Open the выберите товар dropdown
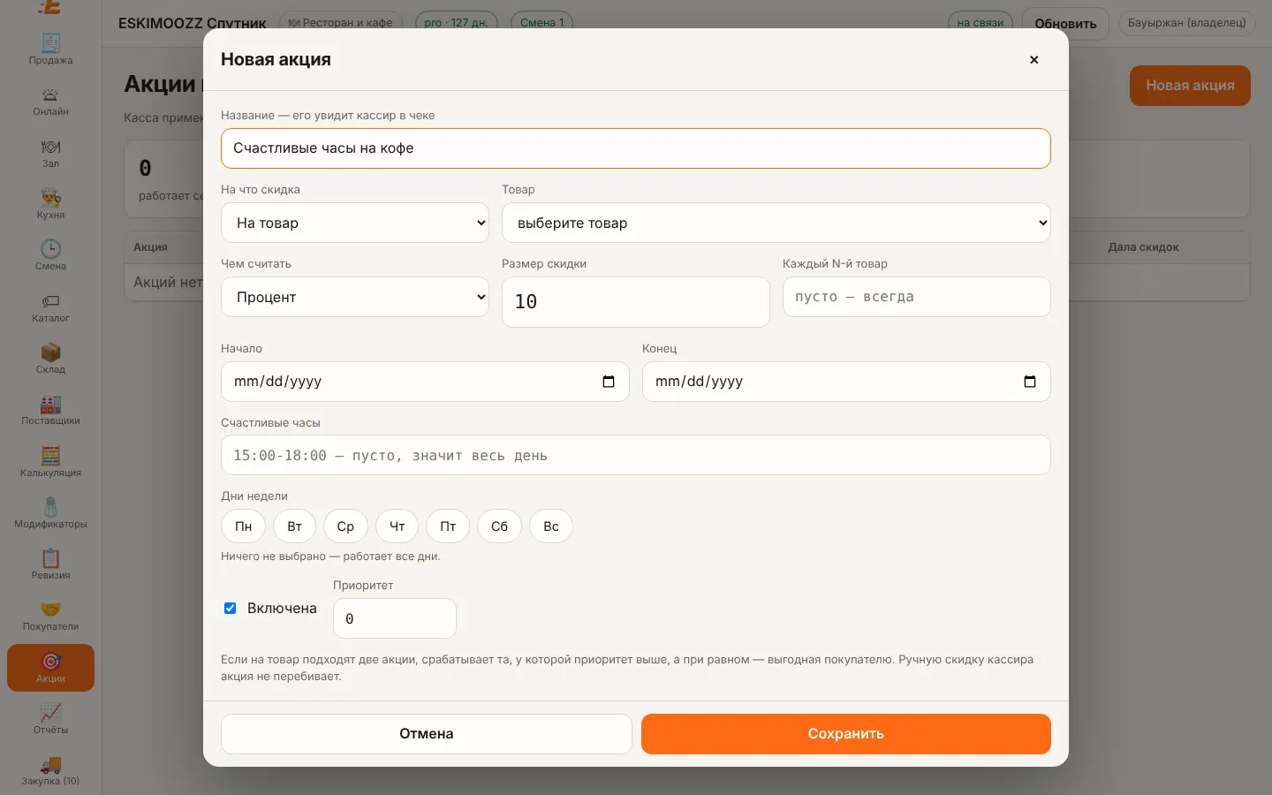The image size is (1272, 795). [x=776, y=223]
